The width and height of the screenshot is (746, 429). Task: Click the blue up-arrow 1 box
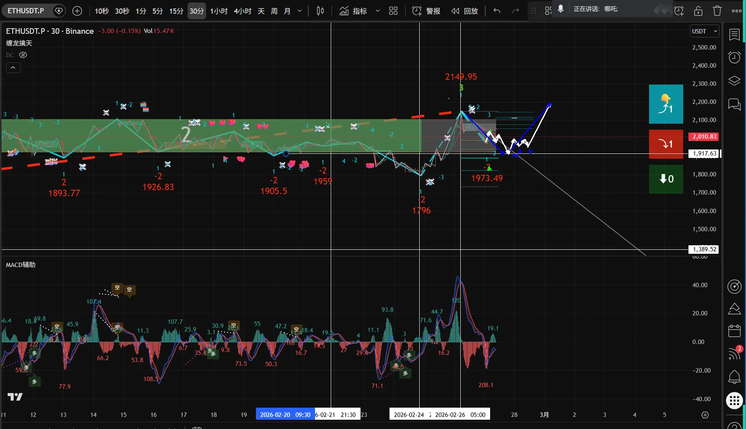coord(666,104)
